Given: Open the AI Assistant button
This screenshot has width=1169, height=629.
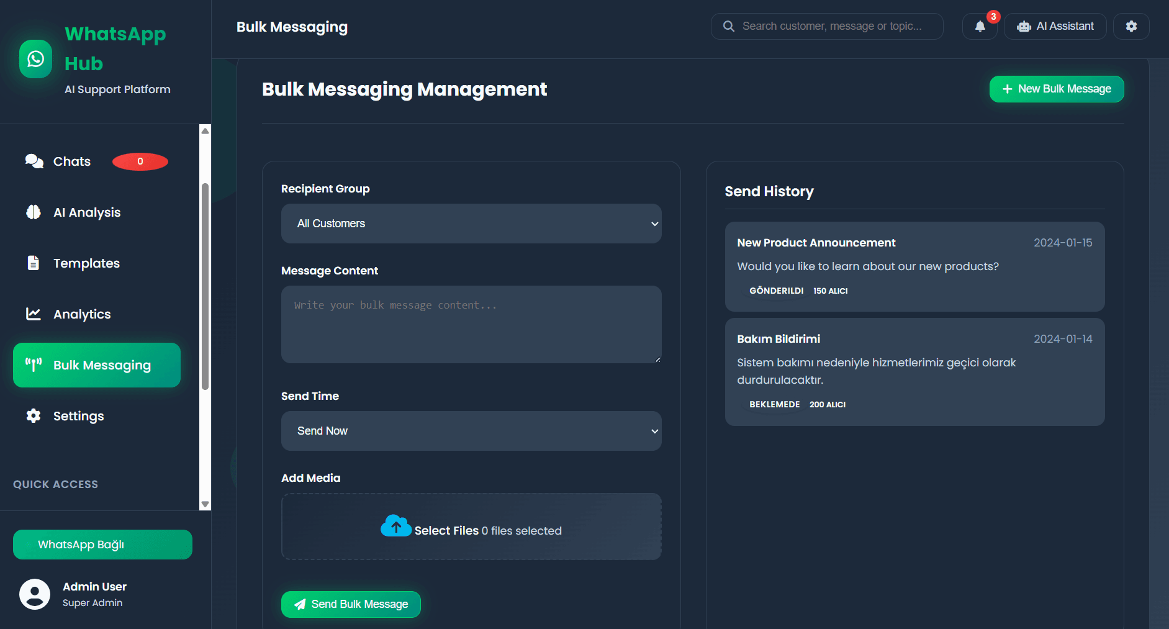Looking at the screenshot, I should tap(1055, 26).
